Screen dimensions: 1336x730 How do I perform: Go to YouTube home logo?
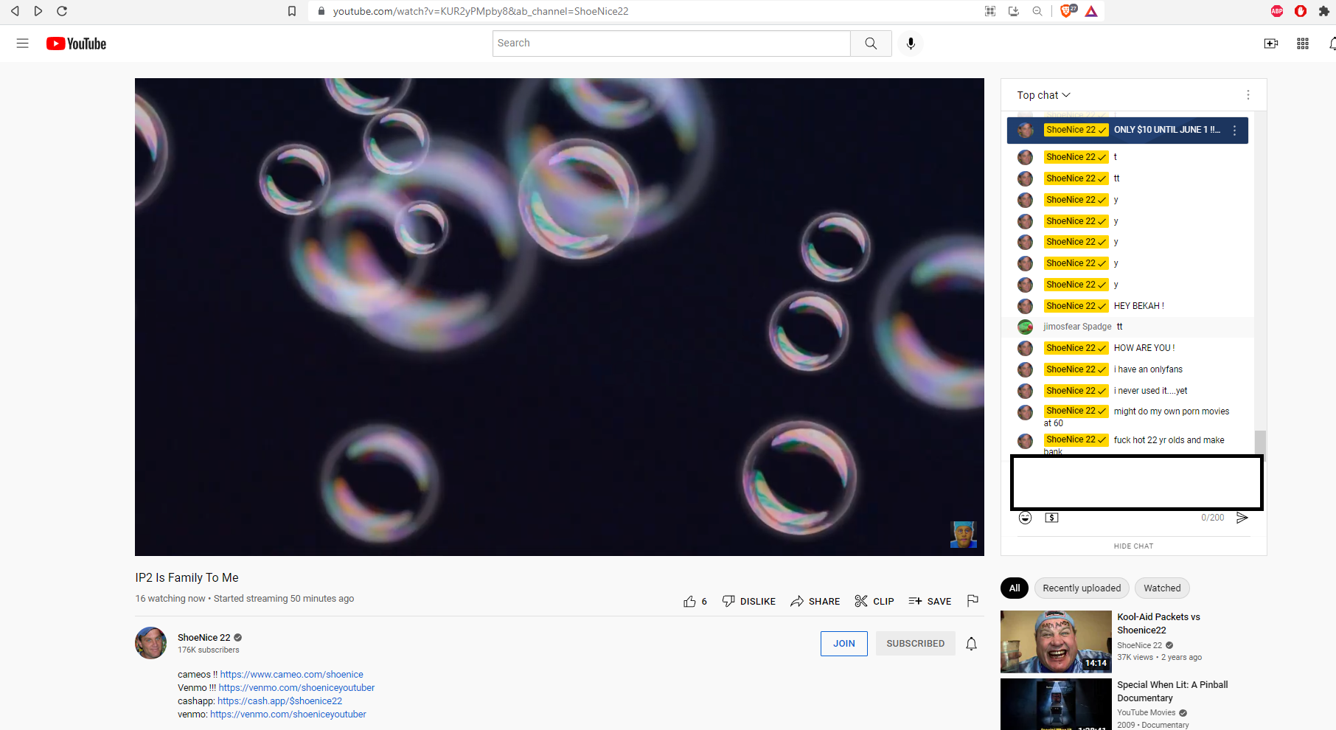pyautogui.click(x=76, y=44)
